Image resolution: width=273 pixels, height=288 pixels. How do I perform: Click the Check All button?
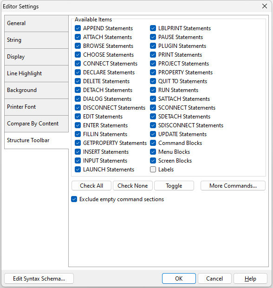91,186
